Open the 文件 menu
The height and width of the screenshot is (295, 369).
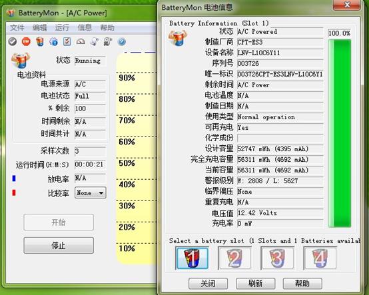point(17,28)
